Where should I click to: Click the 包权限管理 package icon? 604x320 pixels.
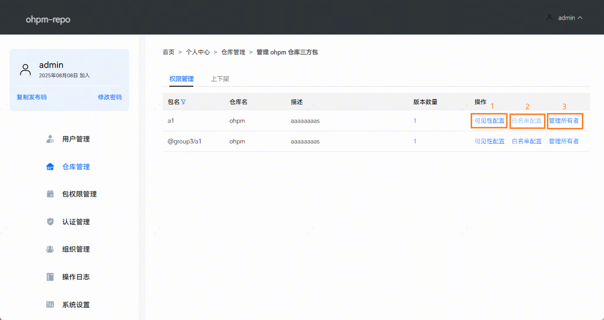coord(50,194)
